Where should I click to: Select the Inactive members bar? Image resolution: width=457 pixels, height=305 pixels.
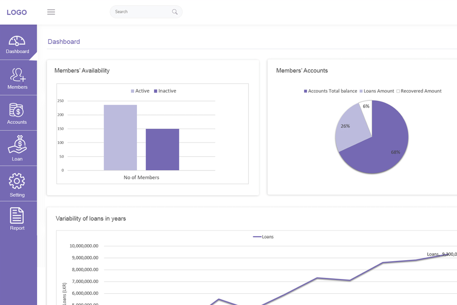click(162, 149)
